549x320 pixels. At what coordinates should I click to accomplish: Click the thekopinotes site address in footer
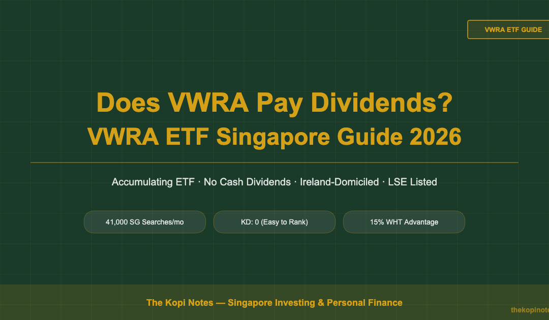tap(530, 310)
